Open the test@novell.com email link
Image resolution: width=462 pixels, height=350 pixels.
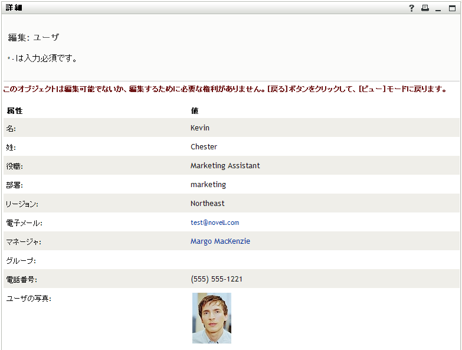(x=215, y=223)
